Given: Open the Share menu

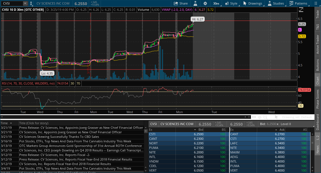Looking at the screenshot, I should click(180, 3).
